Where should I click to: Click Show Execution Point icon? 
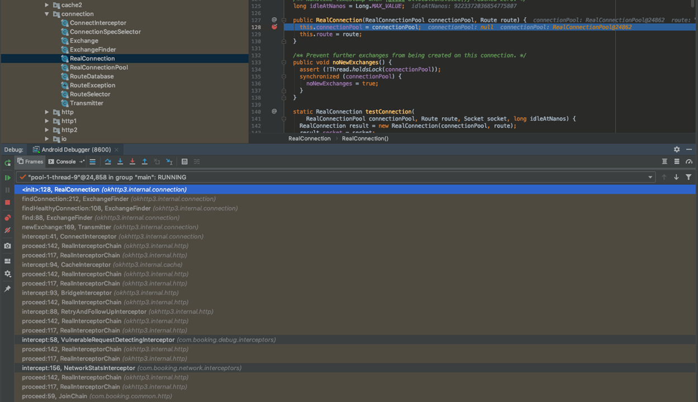[93, 162]
